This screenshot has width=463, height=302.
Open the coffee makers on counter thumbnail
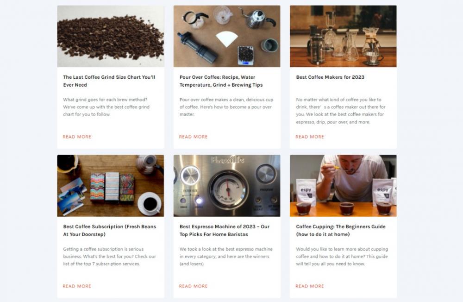[x=343, y=36]
